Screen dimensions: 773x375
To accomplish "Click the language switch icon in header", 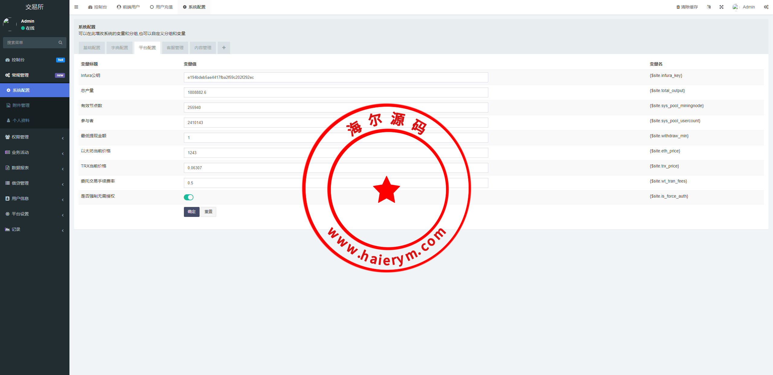I will (709, 7).
